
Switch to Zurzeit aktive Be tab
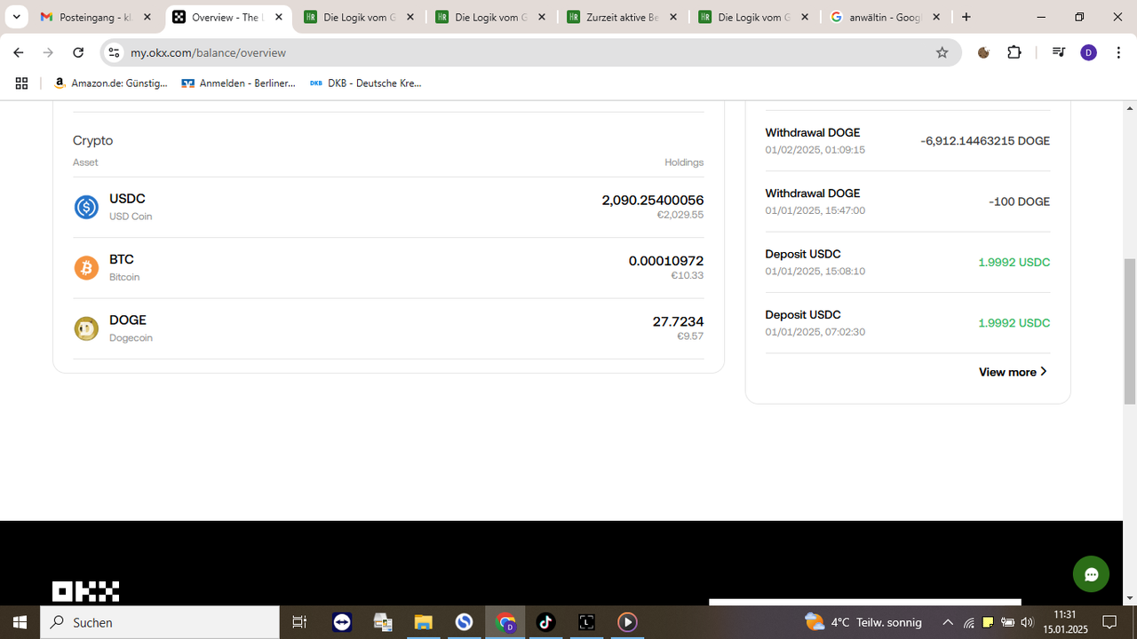coord(623,17)
